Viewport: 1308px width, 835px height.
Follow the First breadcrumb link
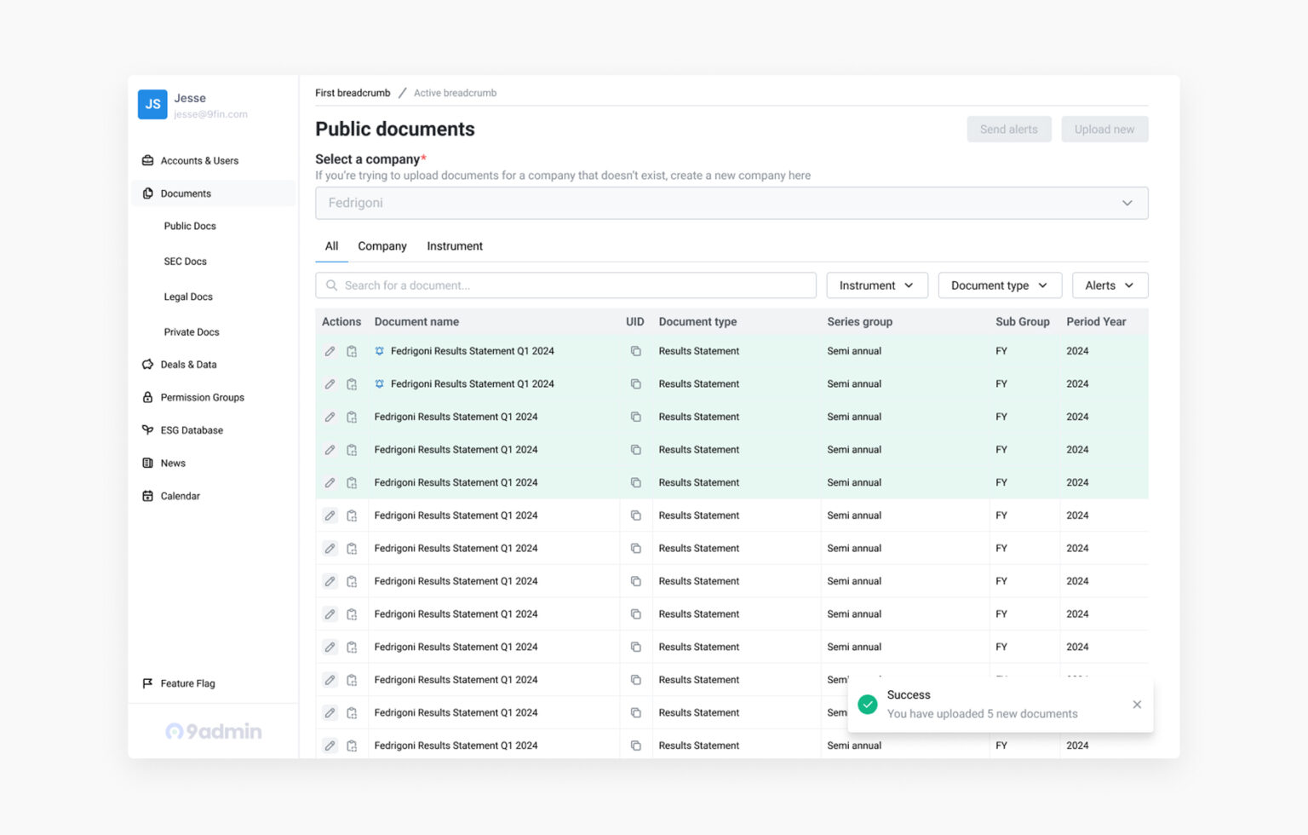[x=353, y=93]
